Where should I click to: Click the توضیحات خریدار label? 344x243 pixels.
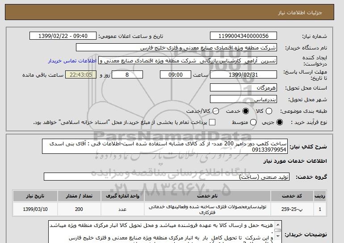tap(306, 235)
